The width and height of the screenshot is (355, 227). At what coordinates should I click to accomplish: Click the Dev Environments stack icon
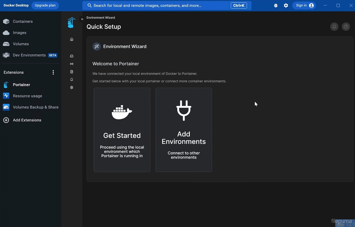coord(6,55)
